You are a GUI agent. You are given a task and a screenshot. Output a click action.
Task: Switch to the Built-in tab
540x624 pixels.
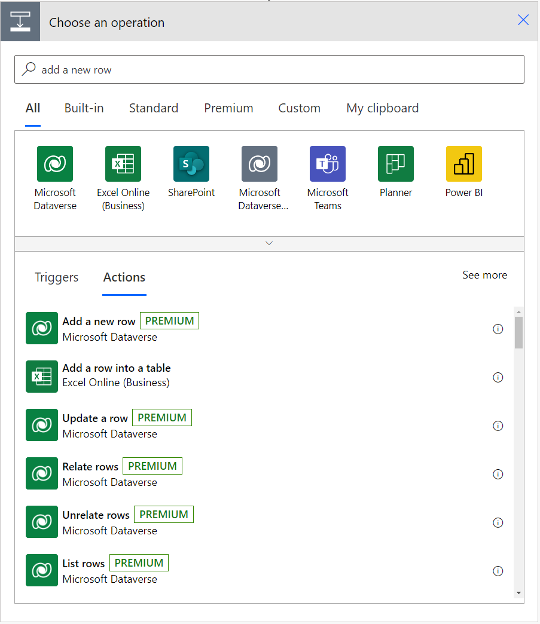click(x=84, y=108)
